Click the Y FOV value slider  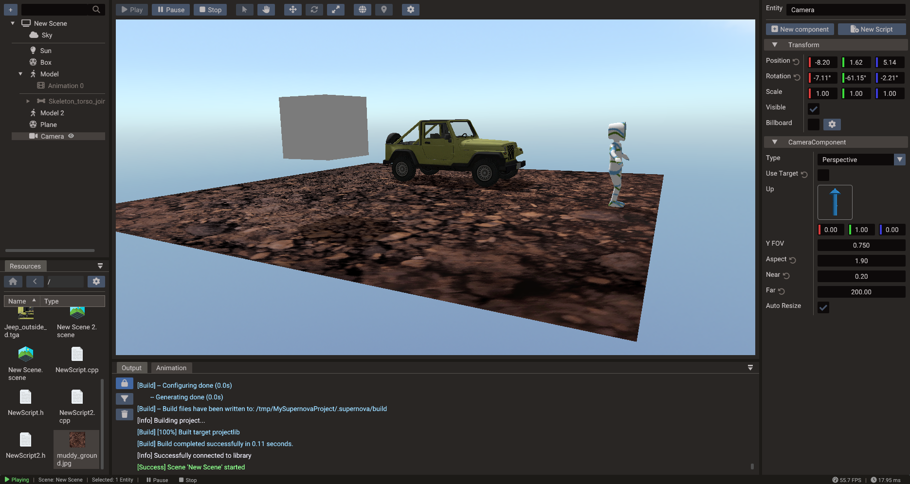[861, 245]
